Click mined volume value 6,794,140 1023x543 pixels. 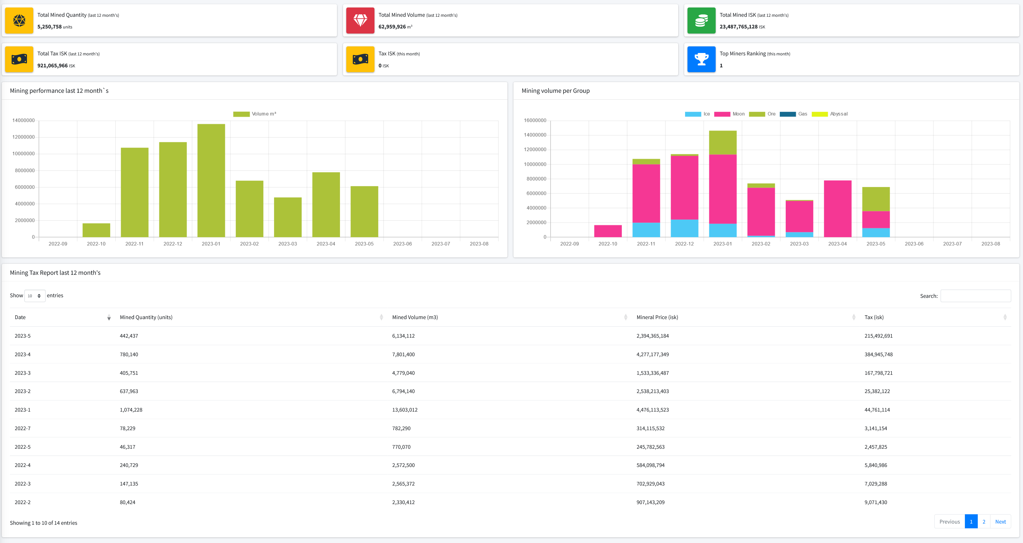[x=404, y=391]
